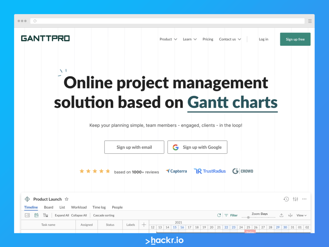Click the Status column header

110,225
